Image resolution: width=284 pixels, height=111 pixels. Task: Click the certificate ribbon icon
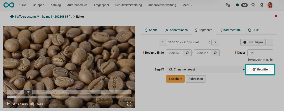click(262, 5)
